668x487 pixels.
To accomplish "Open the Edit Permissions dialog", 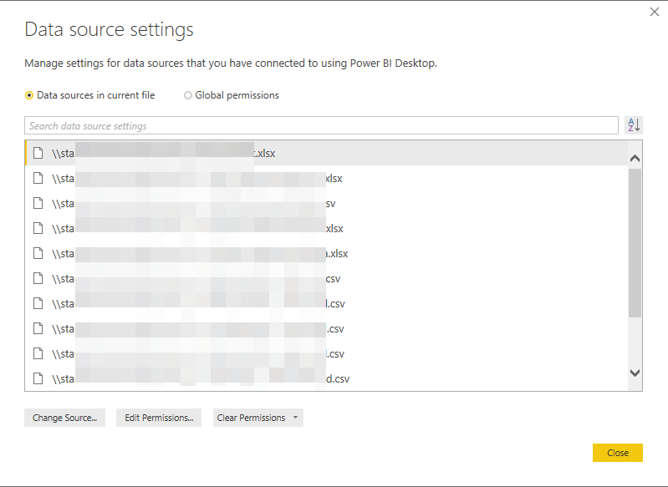I will tap(159, 418).
